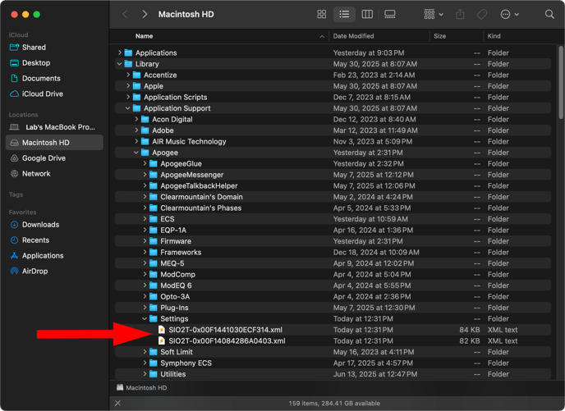
Task: Select the Adobe folder row
Action: (x=333, y=130)
